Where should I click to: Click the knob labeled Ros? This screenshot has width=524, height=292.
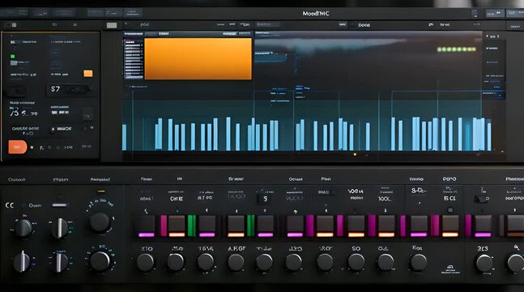pyautogui.click(x=419, y=262)
